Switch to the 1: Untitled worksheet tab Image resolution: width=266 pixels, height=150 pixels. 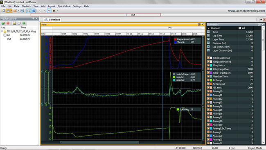pos(52,20)
